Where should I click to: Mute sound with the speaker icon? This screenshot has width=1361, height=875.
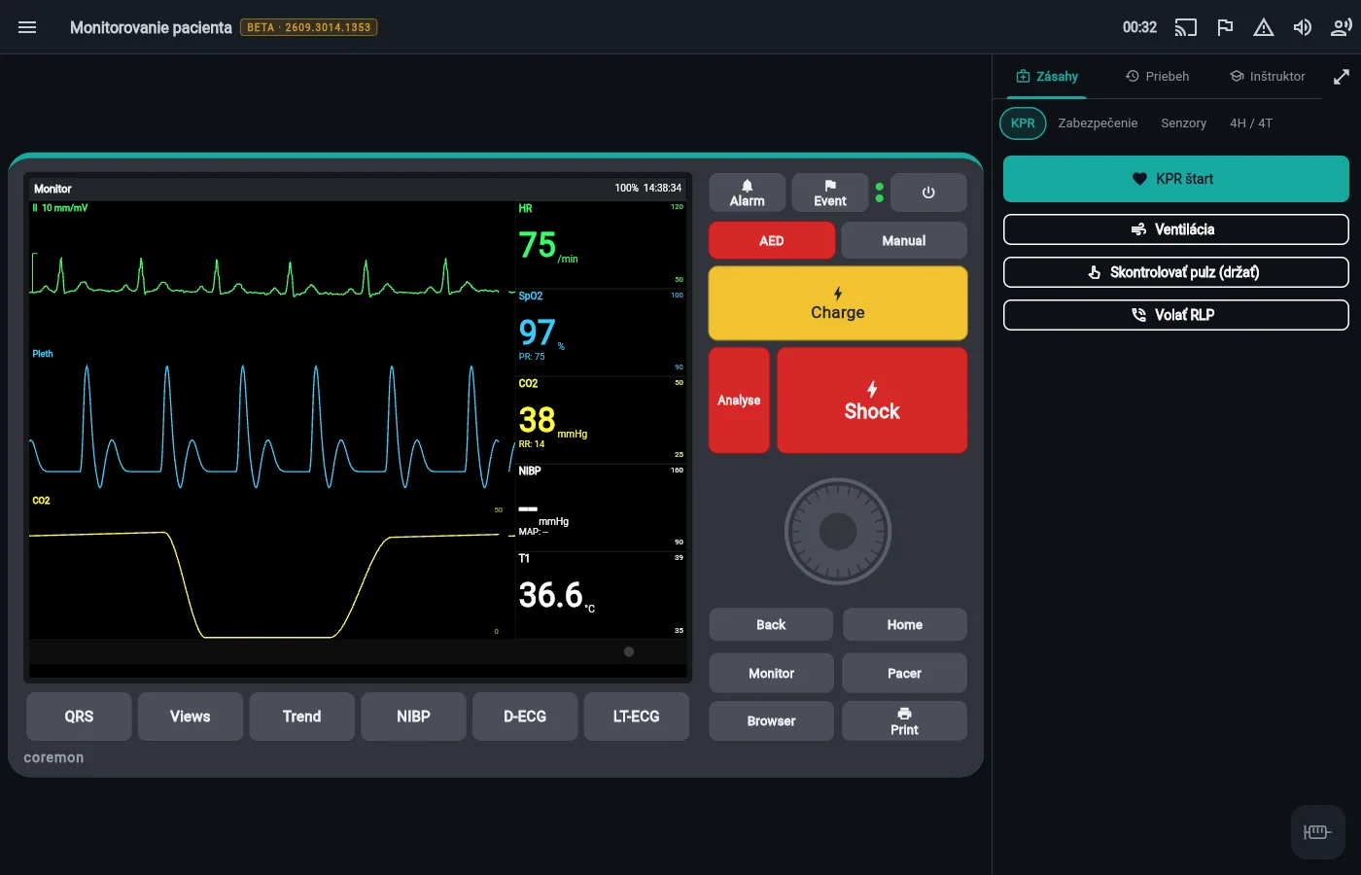(1303, 27)
